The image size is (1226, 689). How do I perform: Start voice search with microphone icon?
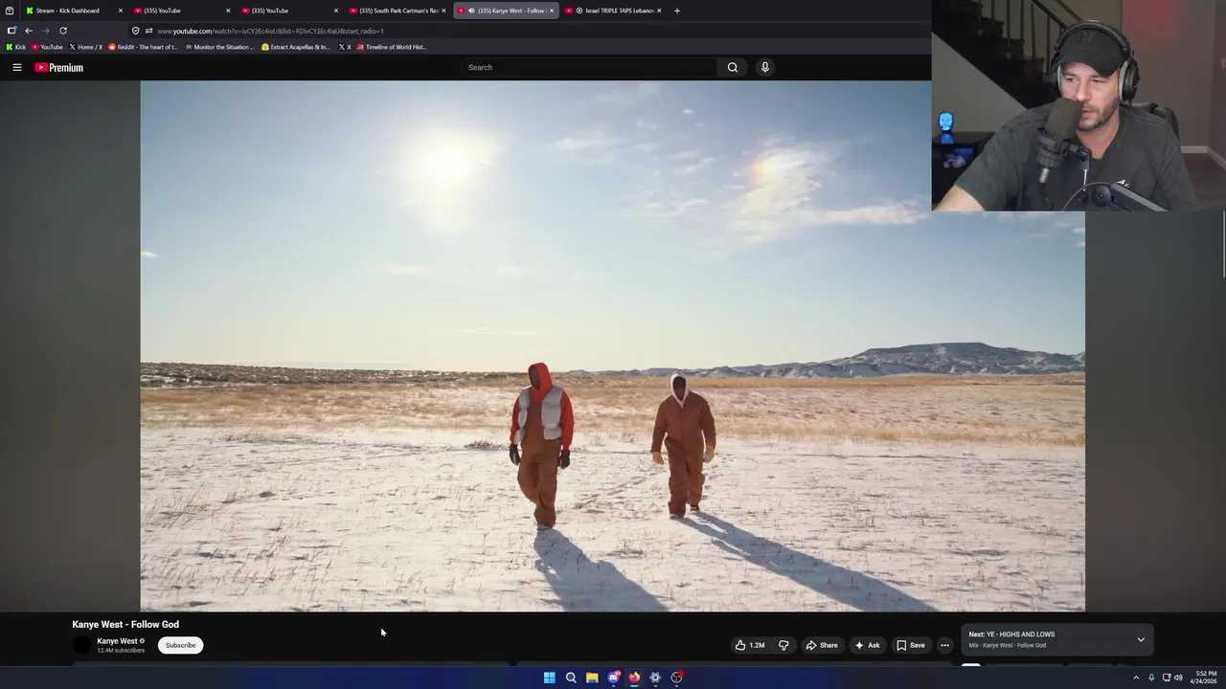[764, 67]
